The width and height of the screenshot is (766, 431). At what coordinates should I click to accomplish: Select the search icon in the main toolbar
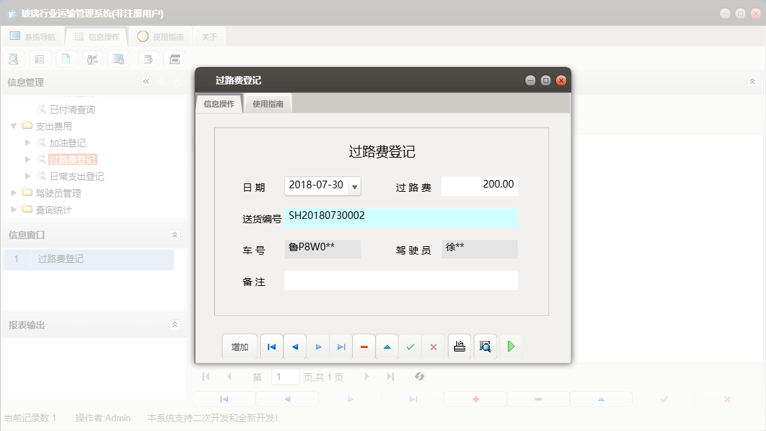(13, 59)
